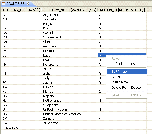The height and width of the screenshot is (134, 152).
Task: Select Insert Row menu entry
Action: pos(127,82)
